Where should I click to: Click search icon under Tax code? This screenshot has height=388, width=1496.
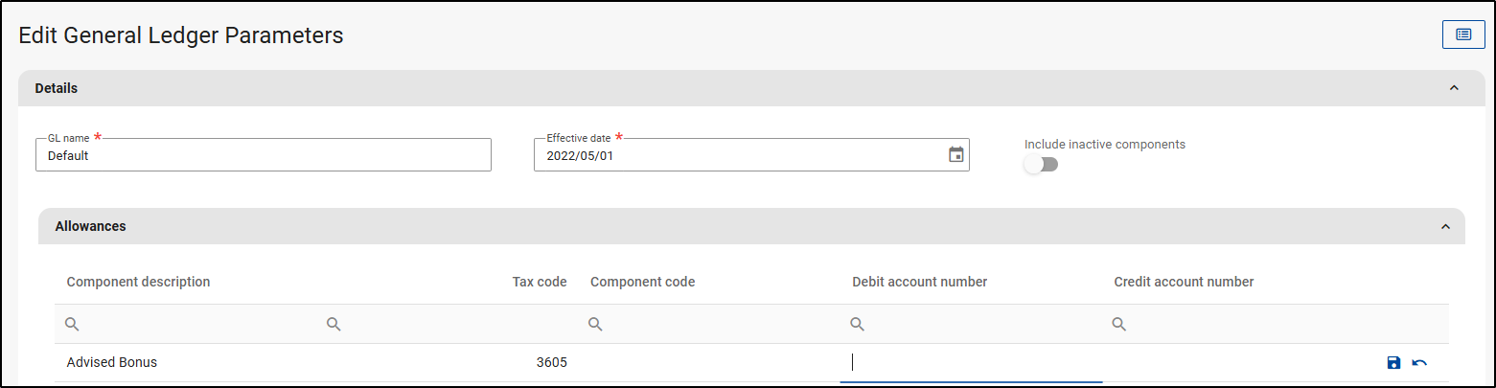tap(334, 325)
